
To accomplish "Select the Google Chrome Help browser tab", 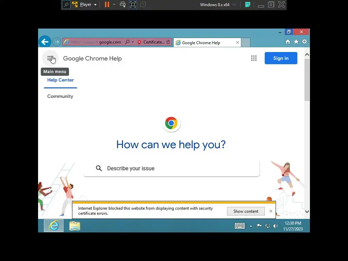I will click(x=207, y=42).
